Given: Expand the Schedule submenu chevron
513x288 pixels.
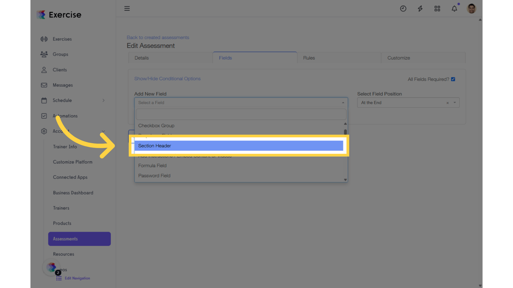Looking at the screenshot, I should pos(104,100).
